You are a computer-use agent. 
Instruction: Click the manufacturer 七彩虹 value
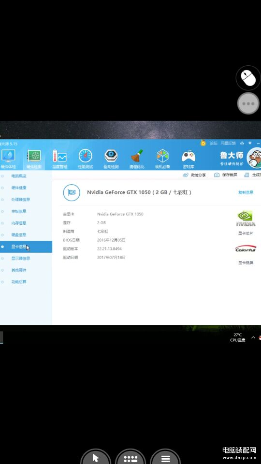(102, 232)
